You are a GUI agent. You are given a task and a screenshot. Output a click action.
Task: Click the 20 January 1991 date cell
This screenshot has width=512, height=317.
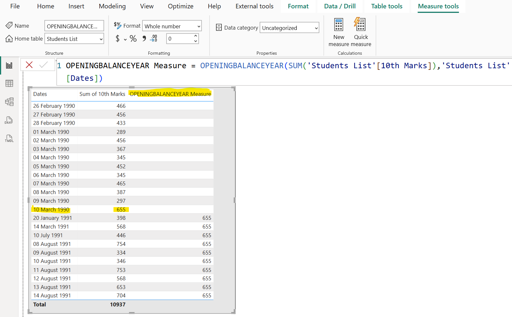point(52,218)
